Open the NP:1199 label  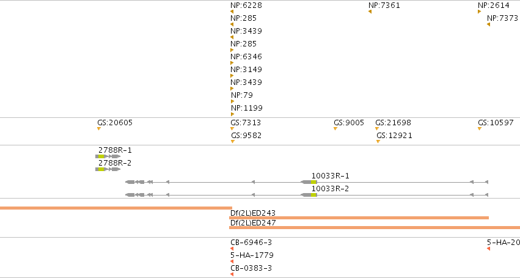coord(247,108)
